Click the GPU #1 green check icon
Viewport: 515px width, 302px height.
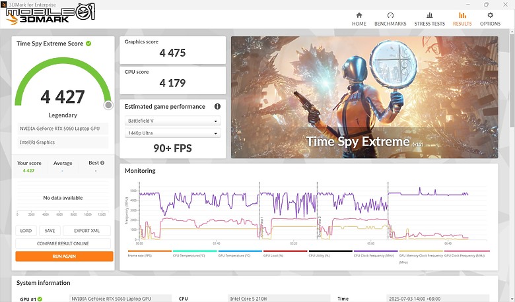pos(40,299)
